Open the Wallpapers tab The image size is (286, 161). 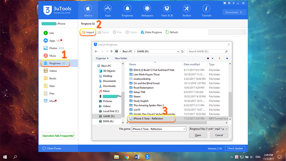tap(147, 10)
